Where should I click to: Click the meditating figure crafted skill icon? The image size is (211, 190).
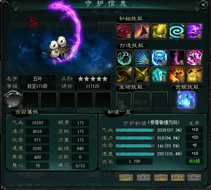point(124,58)
